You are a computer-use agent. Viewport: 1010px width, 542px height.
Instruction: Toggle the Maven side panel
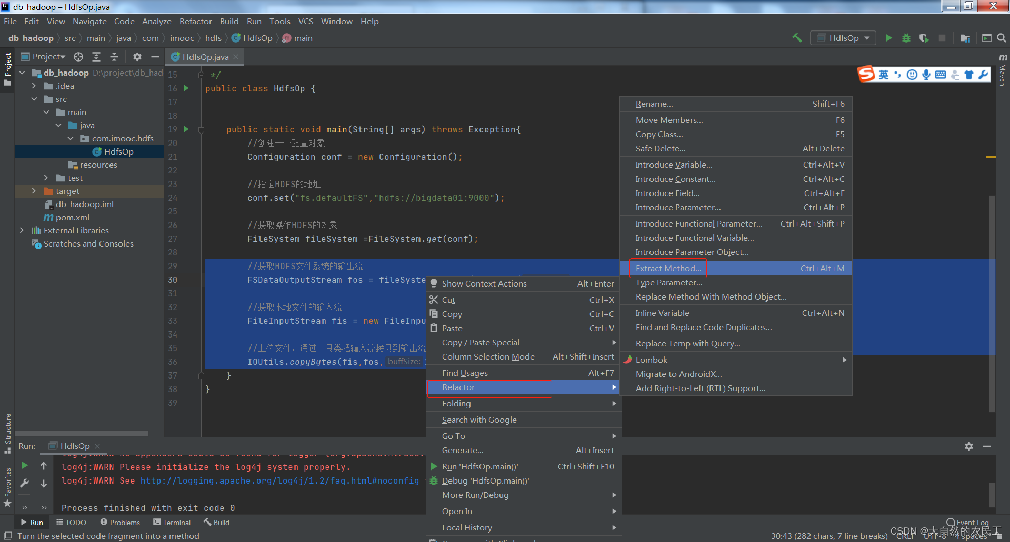pos(1003,69)
